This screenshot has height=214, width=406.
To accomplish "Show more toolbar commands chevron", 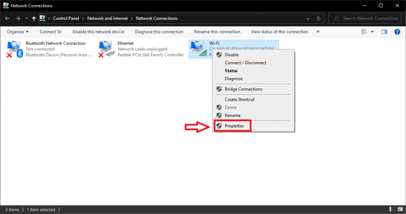I will coord(318,32).
